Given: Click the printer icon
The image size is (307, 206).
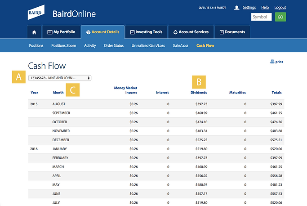Looking at the screenshot, I should click(x=272, y=62).
